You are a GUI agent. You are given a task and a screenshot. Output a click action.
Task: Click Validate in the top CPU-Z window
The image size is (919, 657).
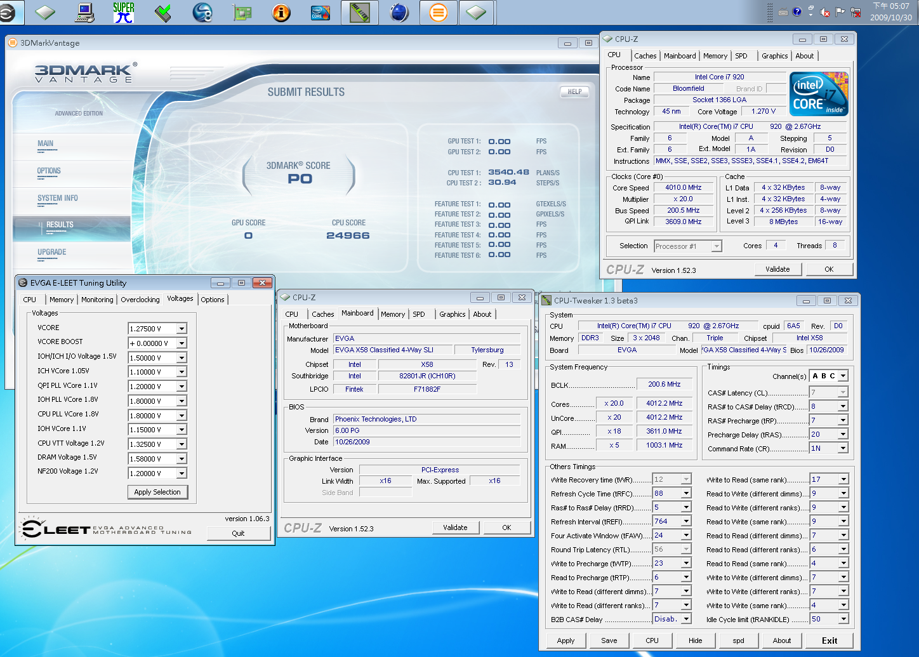(x=777, y=269)
